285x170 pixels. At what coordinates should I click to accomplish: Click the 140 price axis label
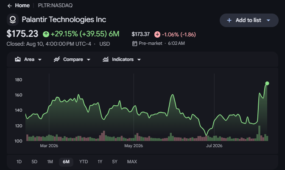click(18, 110)
